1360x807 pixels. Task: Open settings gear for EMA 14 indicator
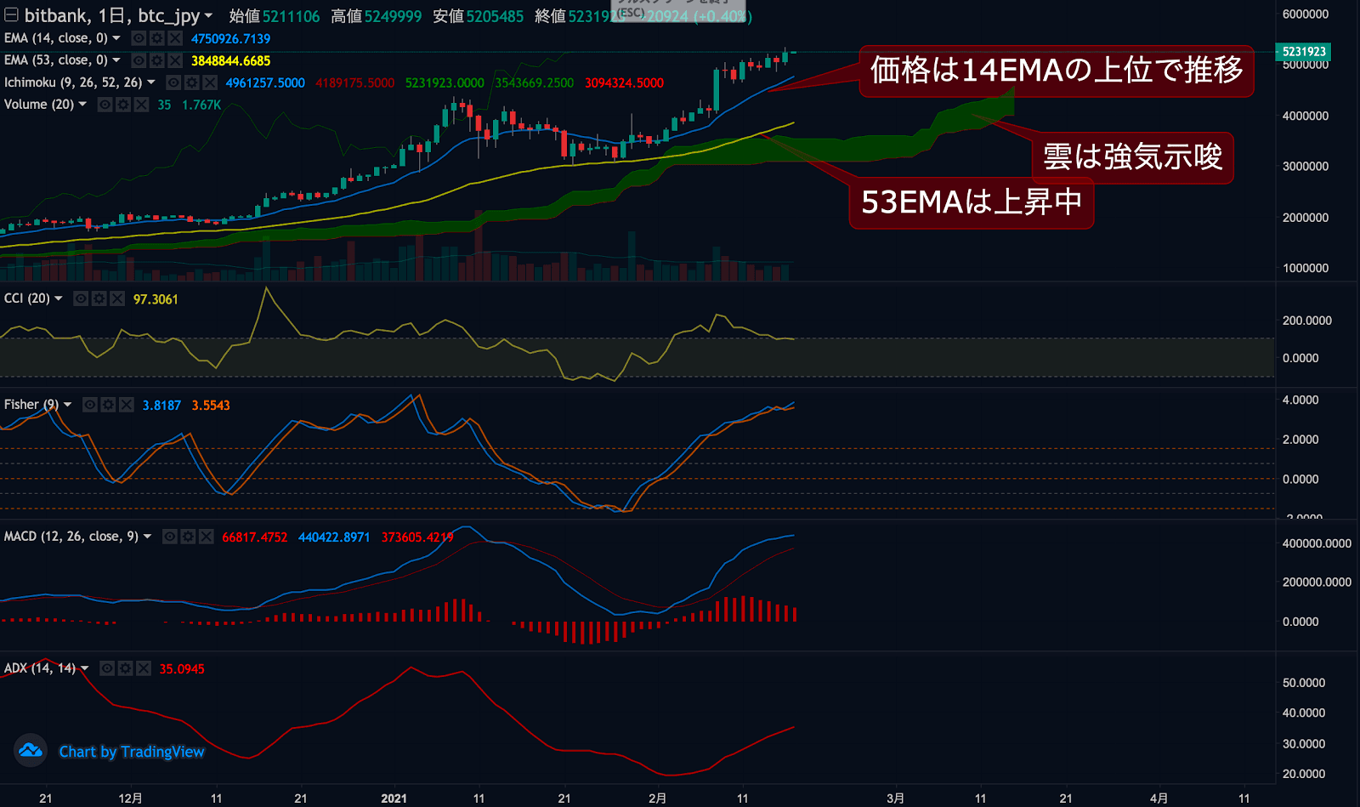pyautogui.click(x=156, y=38)
